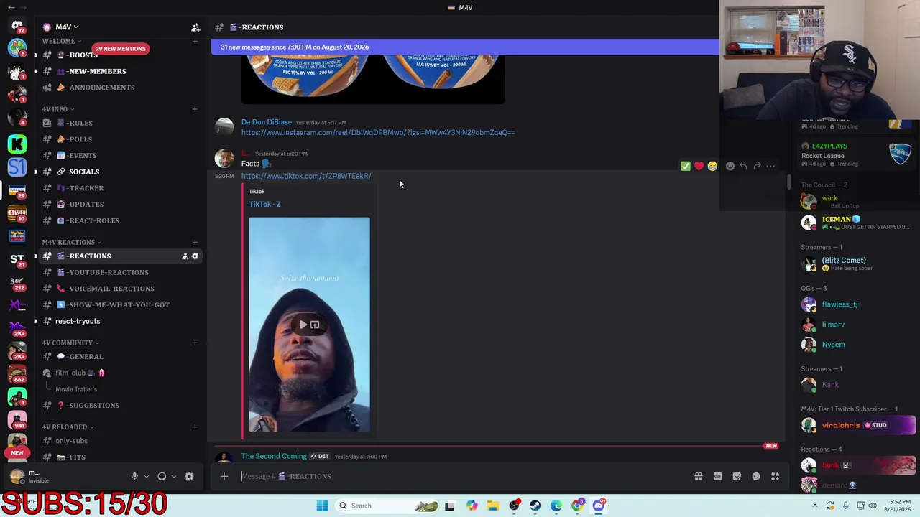The image size is (920, 517).
Task: Add a channel to 4V RELOADED category
Action: pyautogui.click(x=195, y=427)
